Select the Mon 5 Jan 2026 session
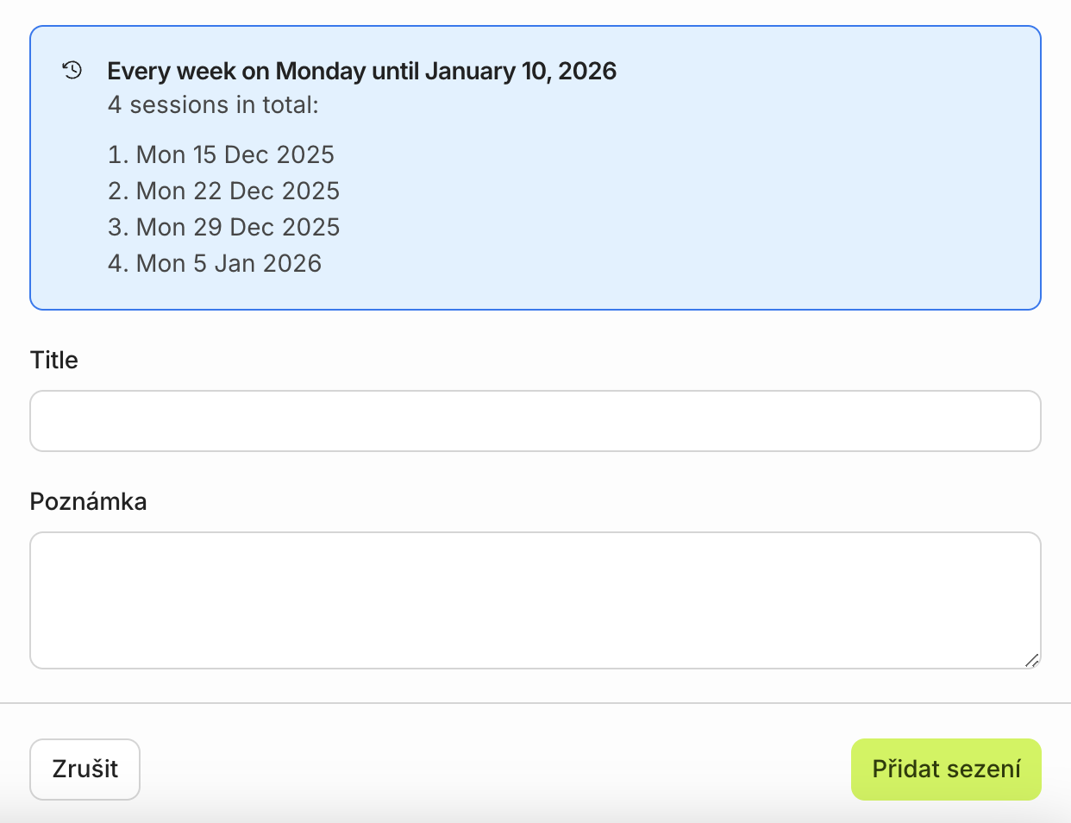1071x823 pixels. tap(229, 264)
